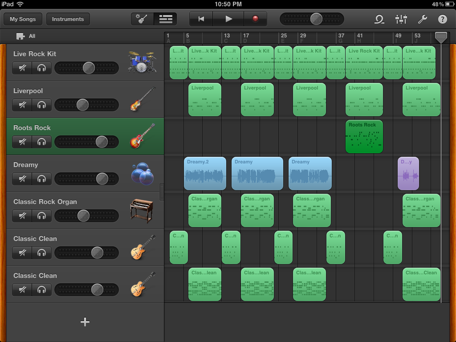The height and width of the screenshot is (342, 456).
Task: Open the mixer track controls
Action: (x=401, y=19)
